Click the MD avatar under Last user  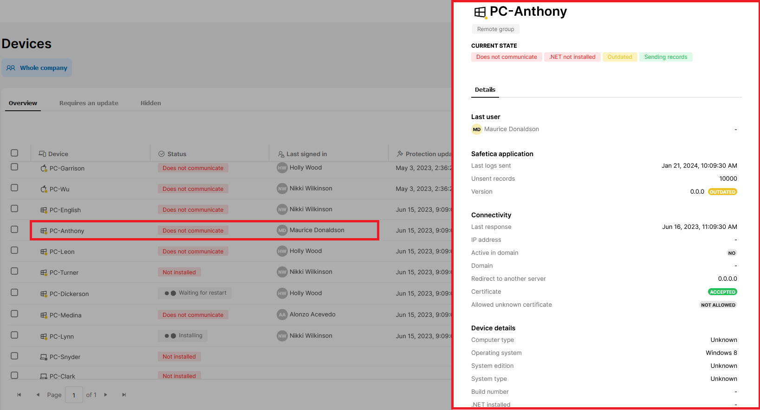click(477, 129)
